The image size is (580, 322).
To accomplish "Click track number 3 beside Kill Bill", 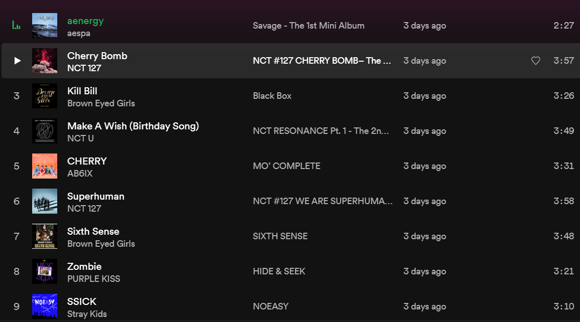I will tap(16, 96).
